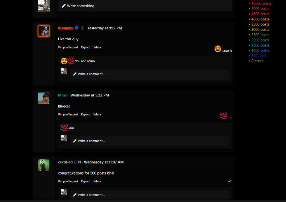Write a comment under Mirin's Bluecel post
The image size is (286, 202).
click(x=149, y=141)
